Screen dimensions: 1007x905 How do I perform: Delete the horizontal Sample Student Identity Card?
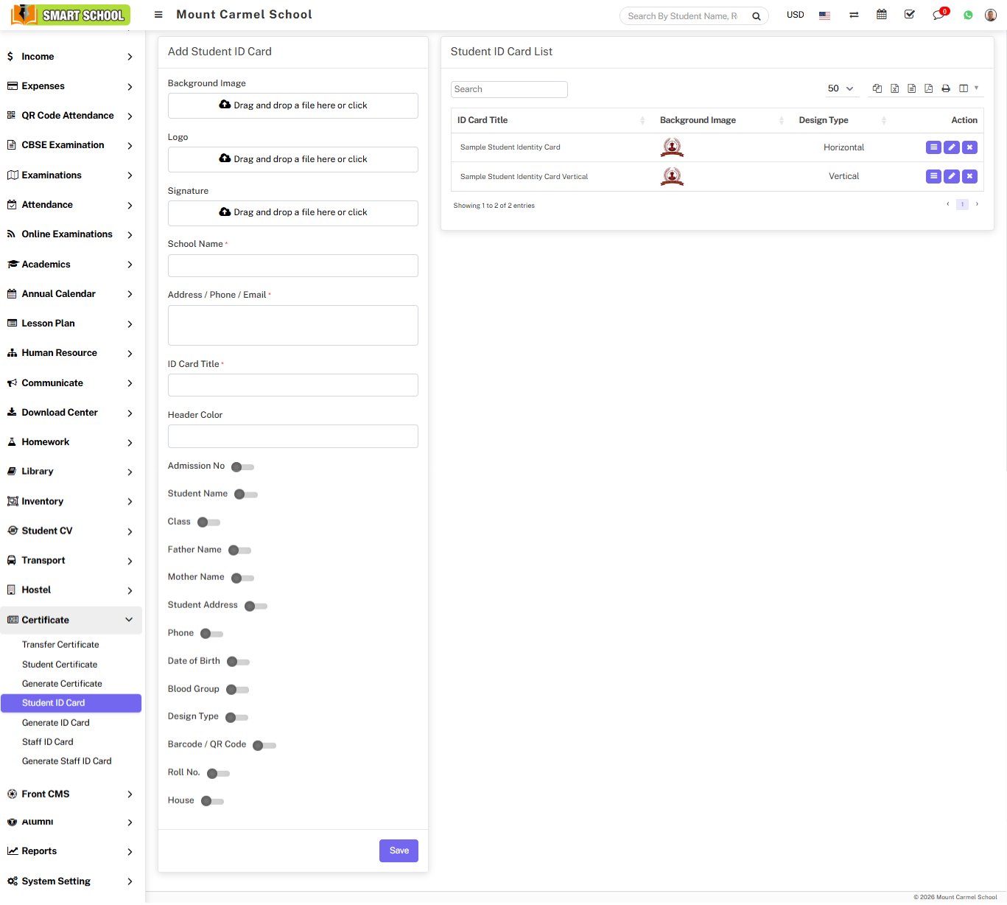(x=969, y=147)
